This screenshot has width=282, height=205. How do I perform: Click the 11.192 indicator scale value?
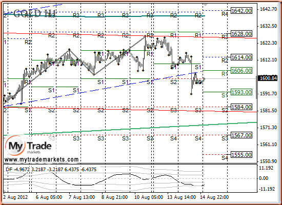(x=267, y=168)
